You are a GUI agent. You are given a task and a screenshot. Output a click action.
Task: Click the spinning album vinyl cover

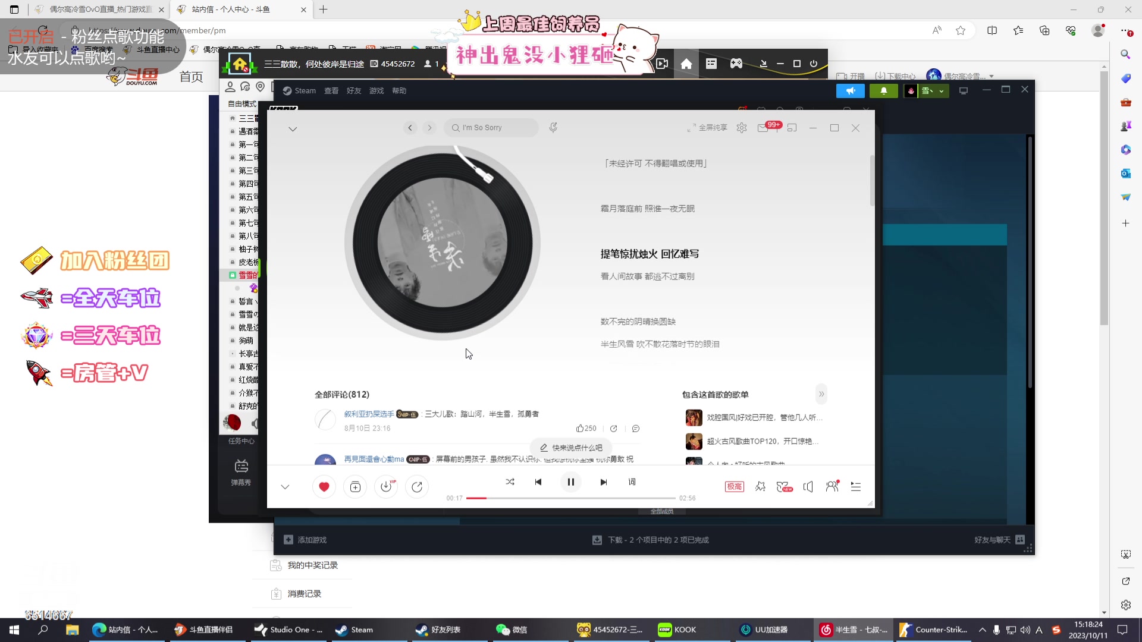(x=442, y=243)
